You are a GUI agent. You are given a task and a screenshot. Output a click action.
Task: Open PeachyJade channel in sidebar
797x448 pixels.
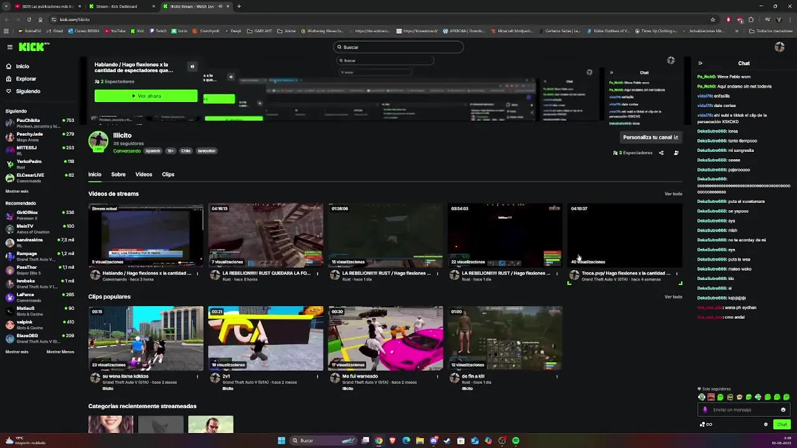click(x=40, y=136)
